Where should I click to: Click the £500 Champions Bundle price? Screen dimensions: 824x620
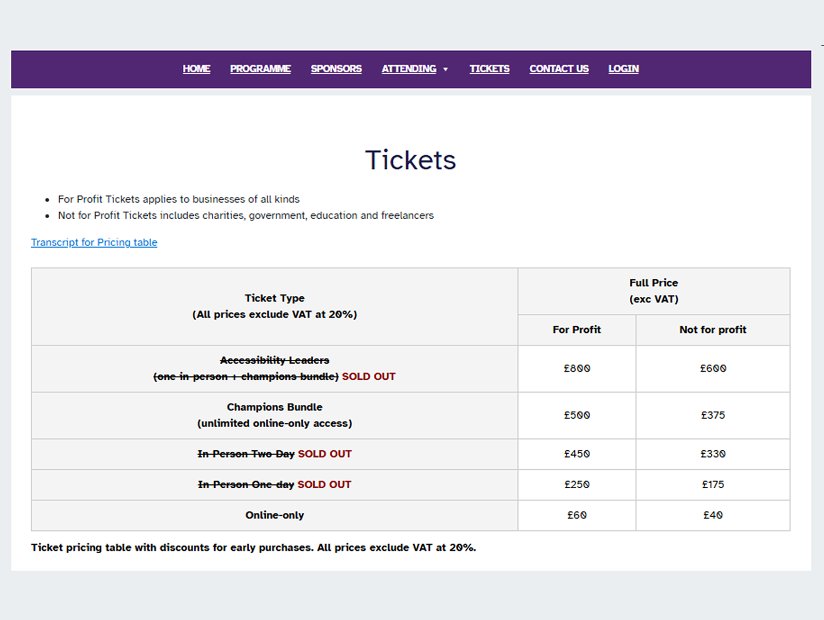click(577, 415)
